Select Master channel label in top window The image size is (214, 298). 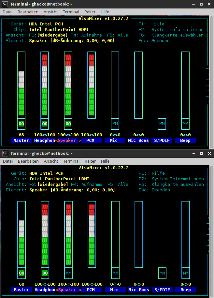(x=21, y=141)
